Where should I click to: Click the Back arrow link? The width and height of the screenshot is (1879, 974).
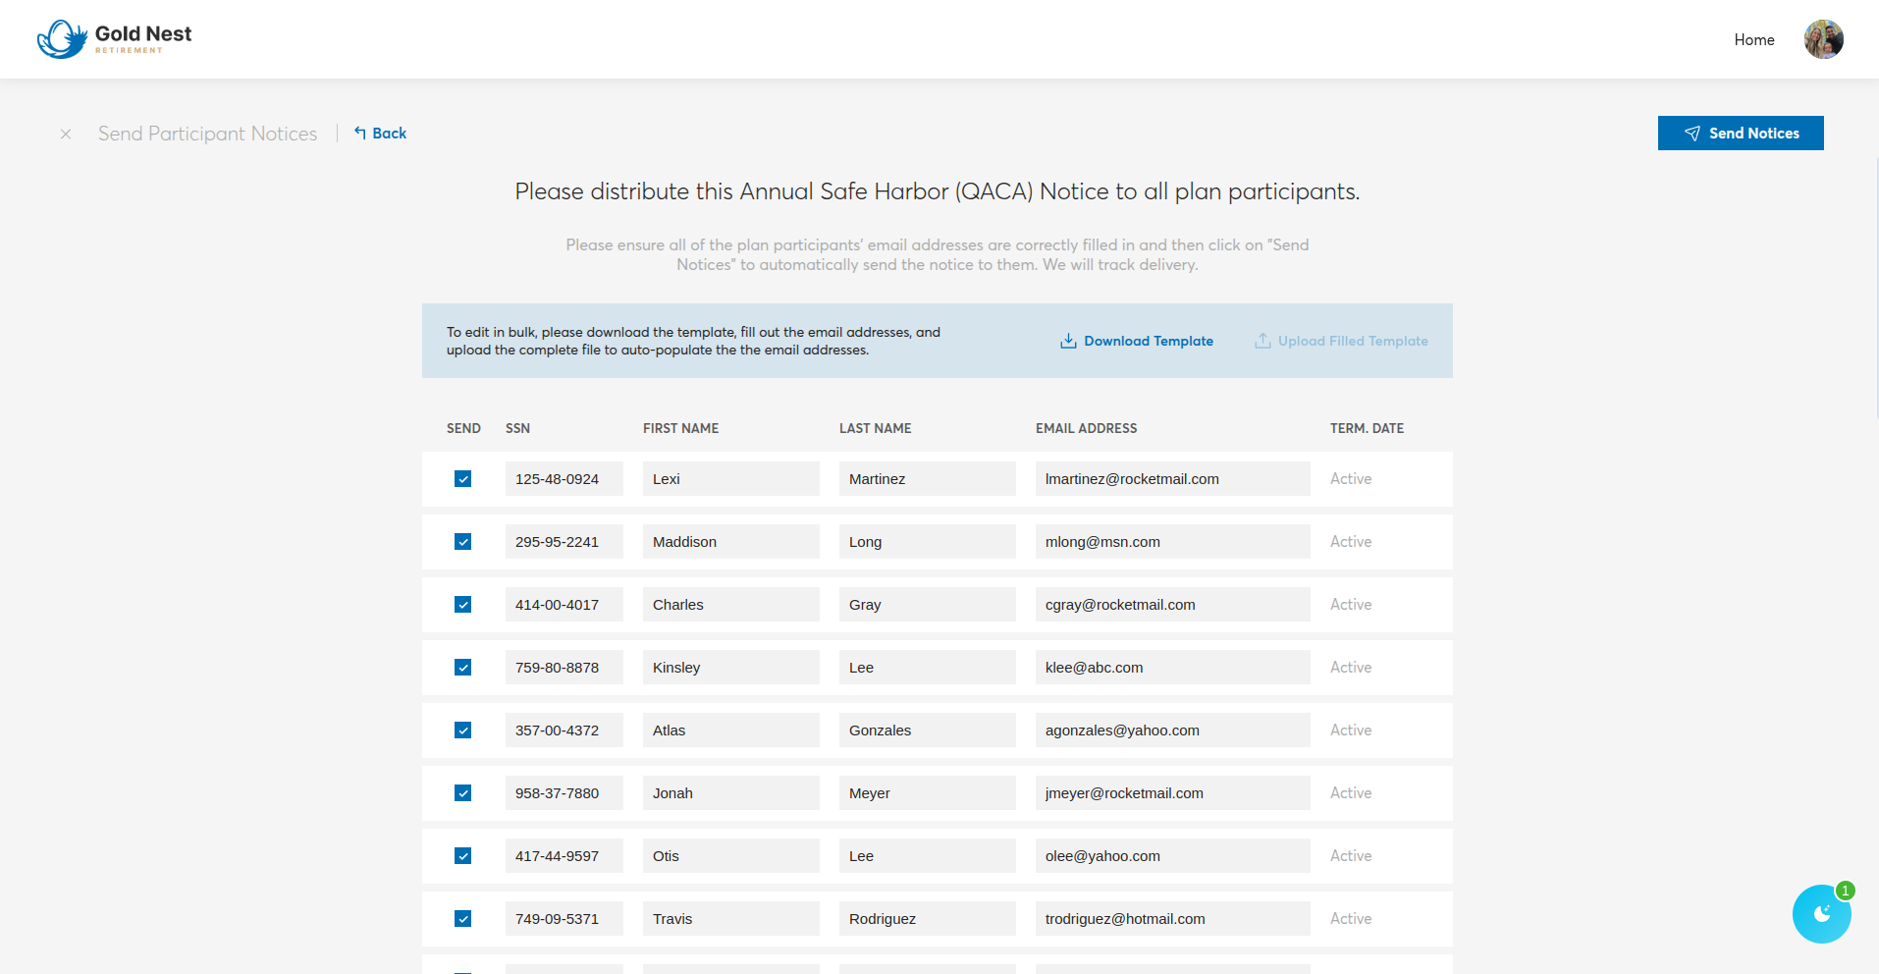pyautogui.click(x=380, y=134)
